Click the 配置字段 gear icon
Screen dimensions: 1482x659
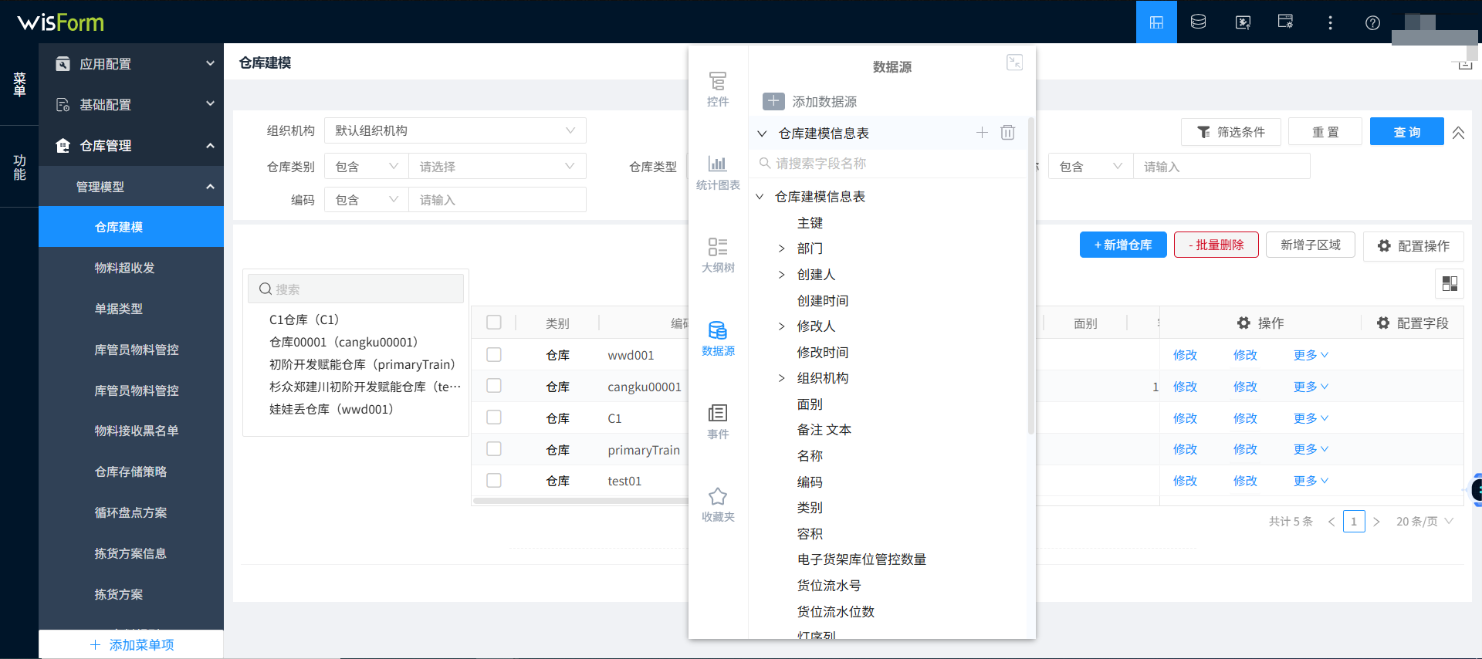pos(1382,323)
